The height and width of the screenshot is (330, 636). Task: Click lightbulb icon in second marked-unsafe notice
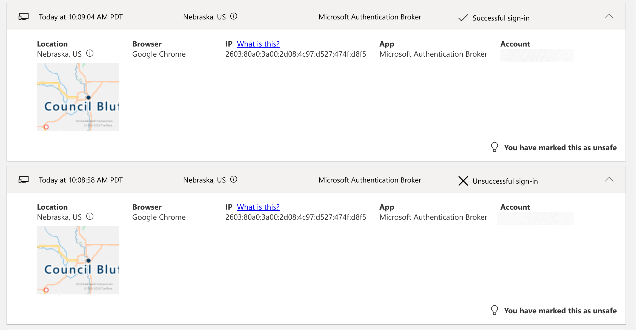pyautogui.click(x=494, y=310)
